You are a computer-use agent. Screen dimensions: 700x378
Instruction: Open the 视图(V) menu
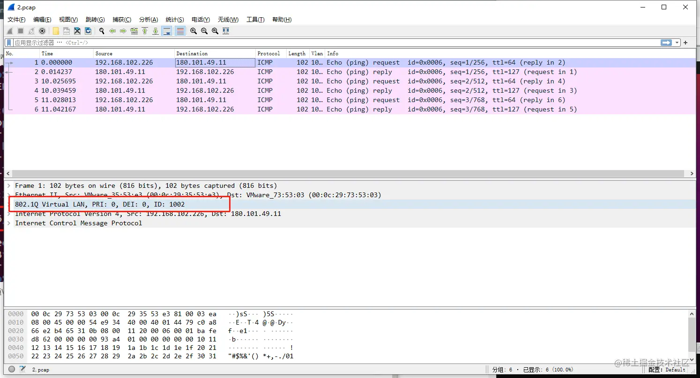pos(68,20)
